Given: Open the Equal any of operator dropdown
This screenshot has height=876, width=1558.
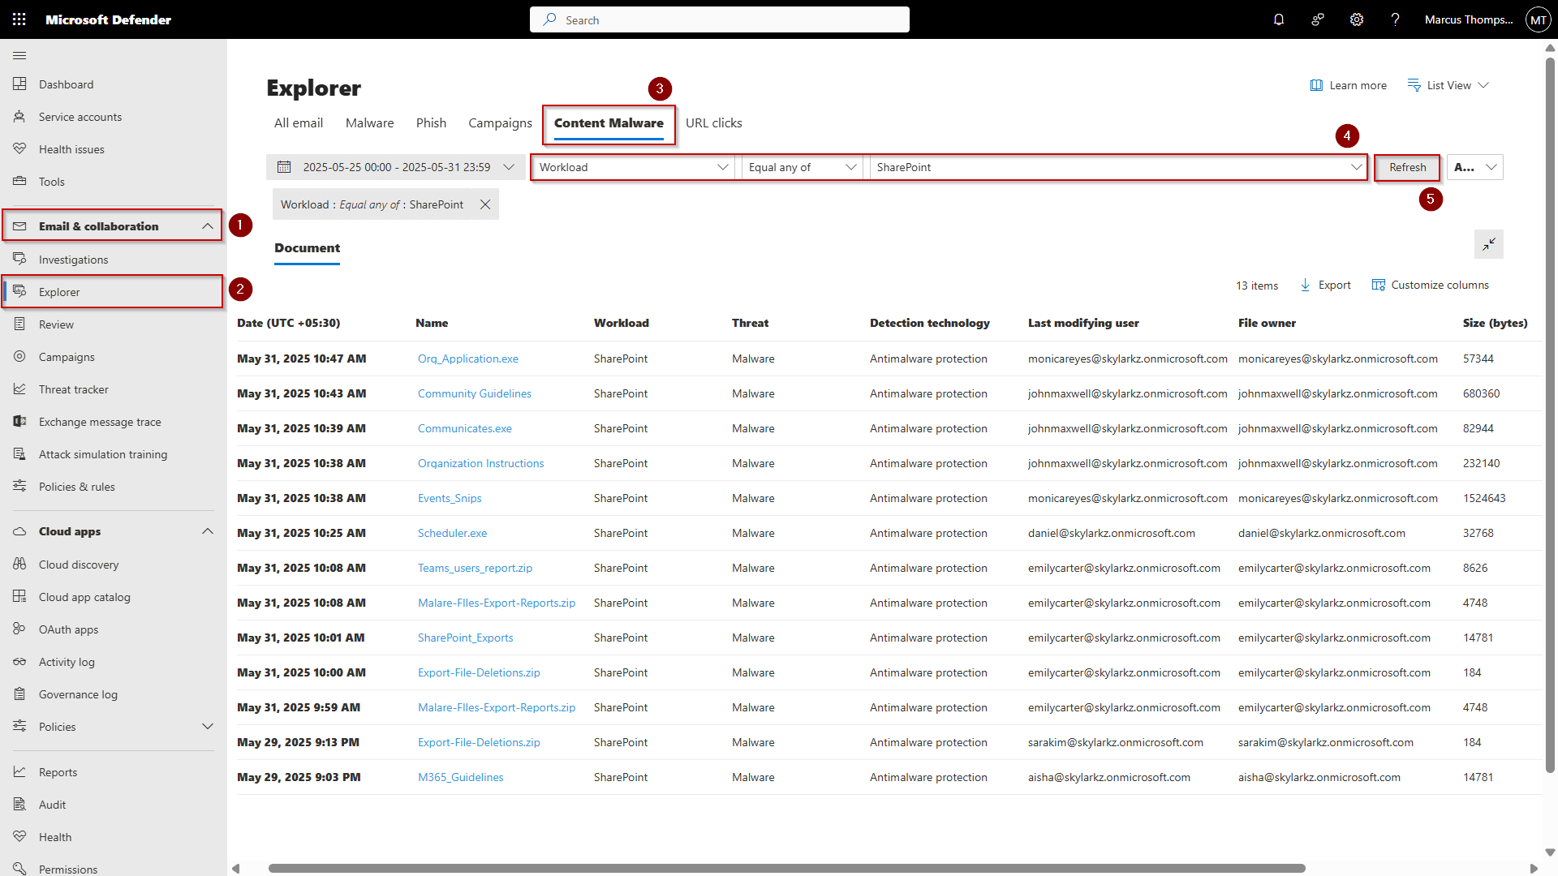Looking at the screenshot, I should click(801, 167).
